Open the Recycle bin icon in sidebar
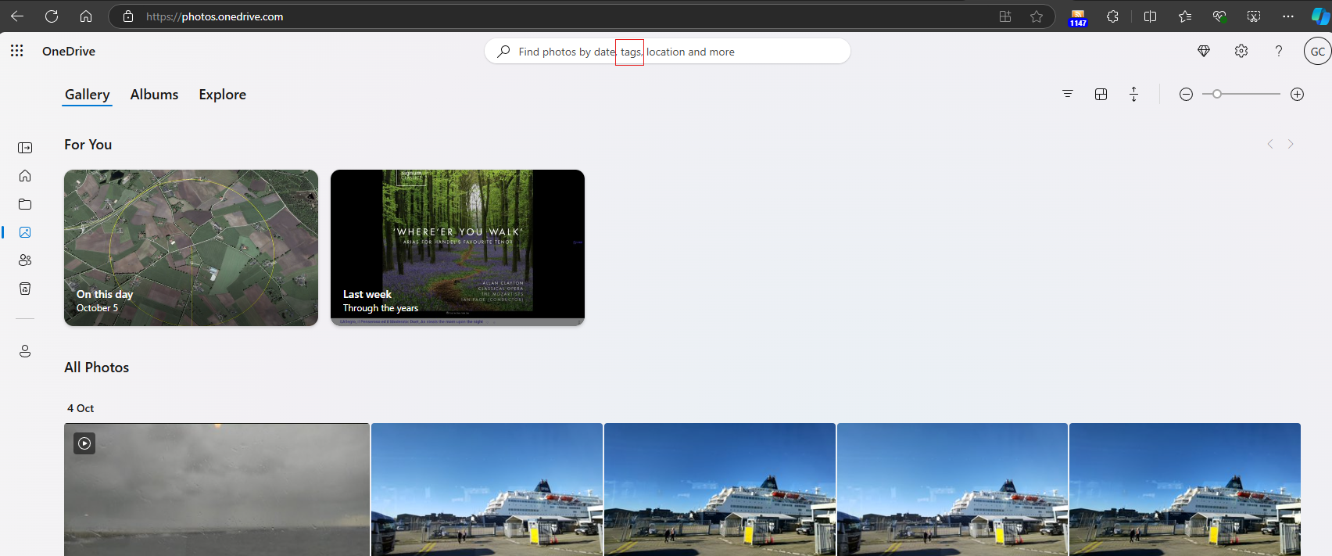Viewport: 1332px width, 556px height. click(25, 289)
